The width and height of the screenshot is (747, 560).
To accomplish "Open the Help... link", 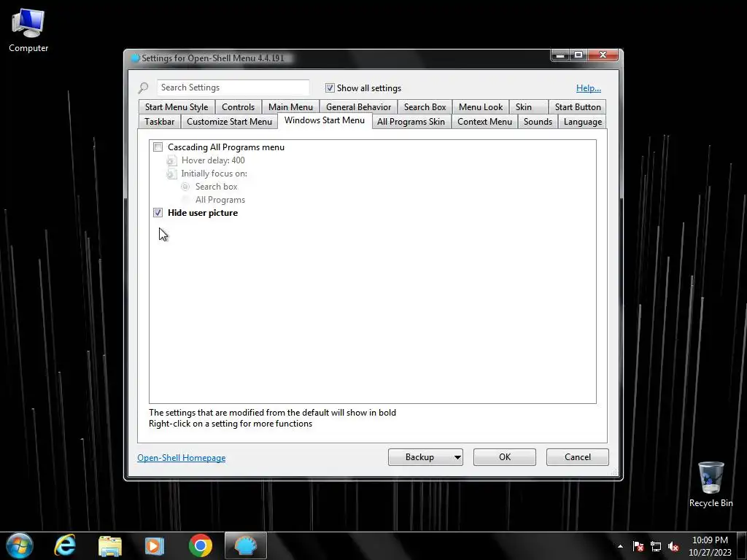I will 589,88.
